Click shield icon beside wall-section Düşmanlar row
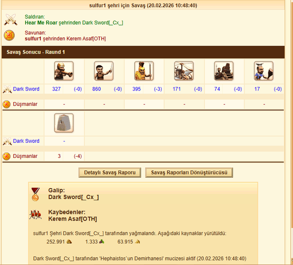This screenshot has width=293, height=265. point(6,157)
